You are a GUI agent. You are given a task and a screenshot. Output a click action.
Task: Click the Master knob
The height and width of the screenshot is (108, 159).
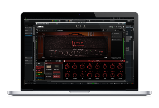point(67,75)
